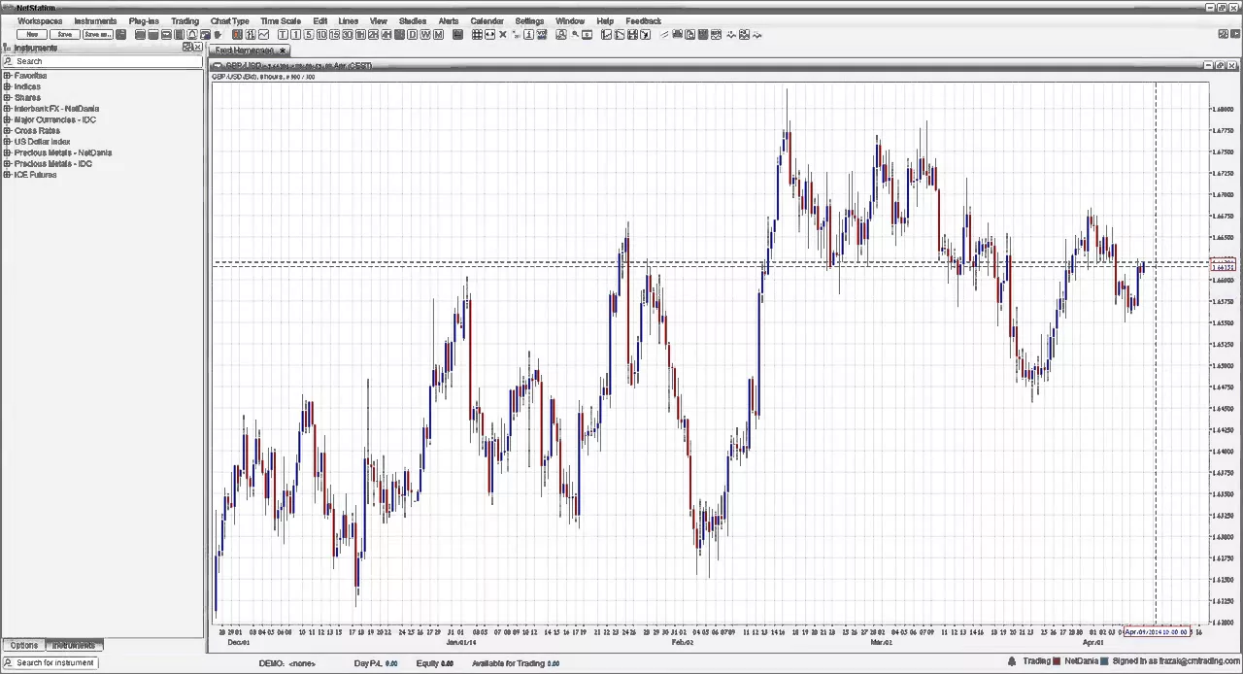Switch to the bottom Instruments tab
The height and width of the screenshot is (674, 1243).
75,645
